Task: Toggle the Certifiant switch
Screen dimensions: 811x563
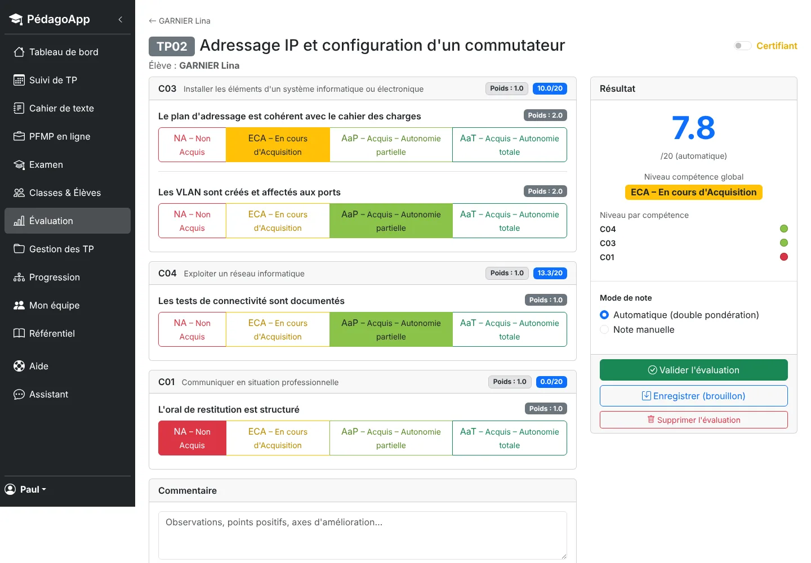Action: pyautogui.click(x=743, y=46)
